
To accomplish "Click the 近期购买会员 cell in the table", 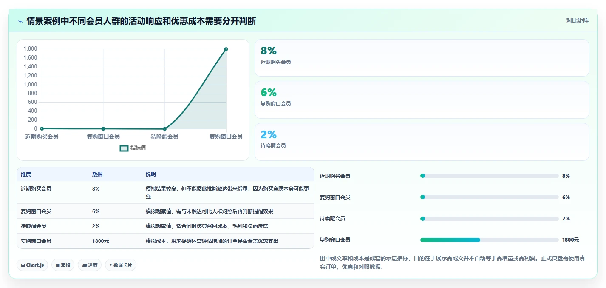I will coord(36,188).
